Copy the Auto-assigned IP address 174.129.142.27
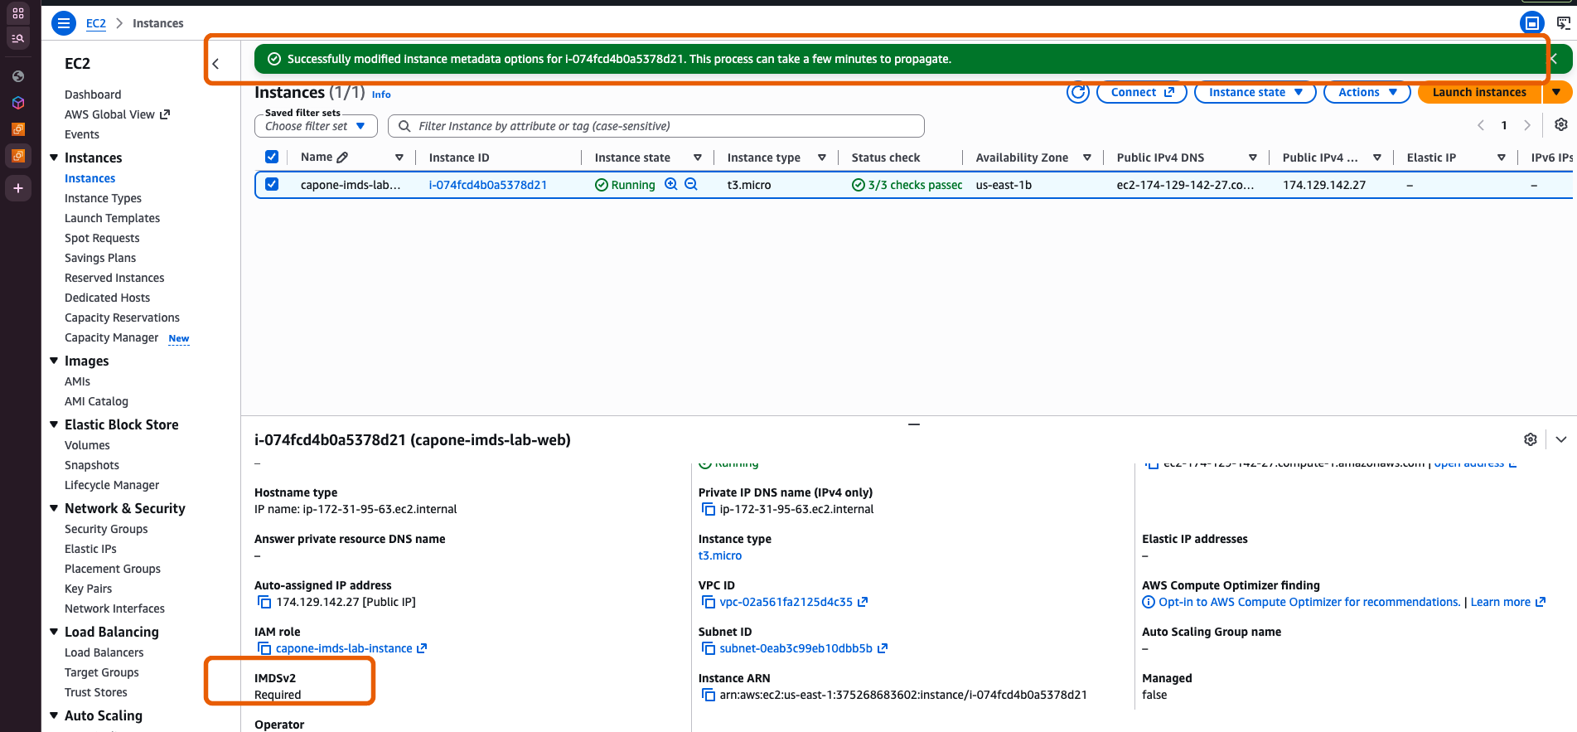 264,602
